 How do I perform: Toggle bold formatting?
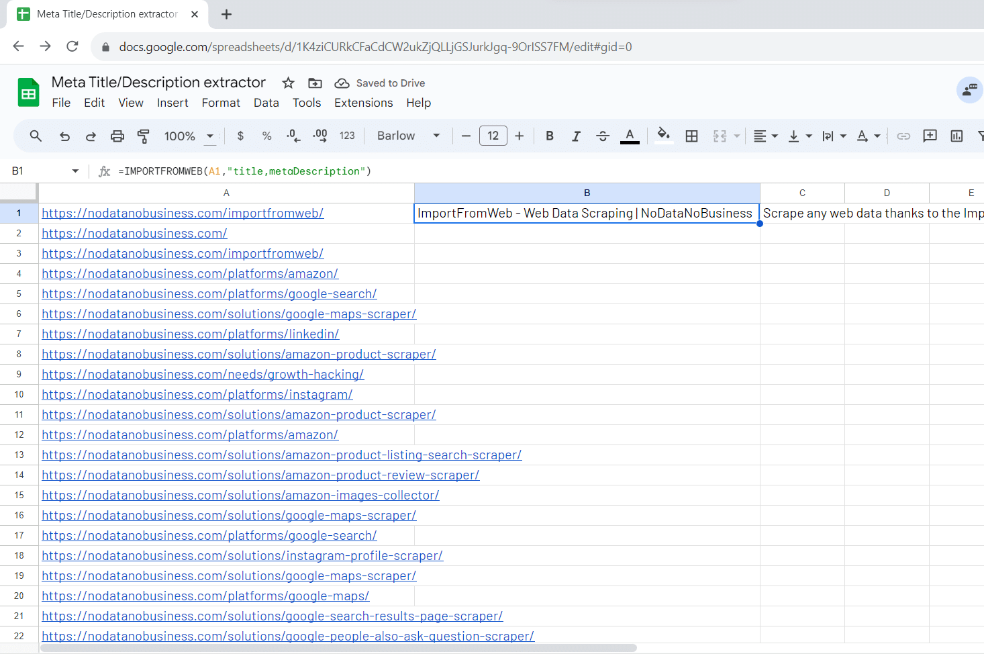549,136
